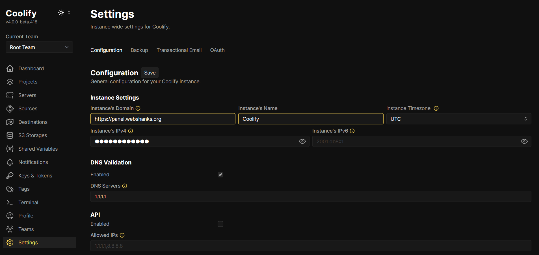Open the Root Team dropdown

[39, 47]
